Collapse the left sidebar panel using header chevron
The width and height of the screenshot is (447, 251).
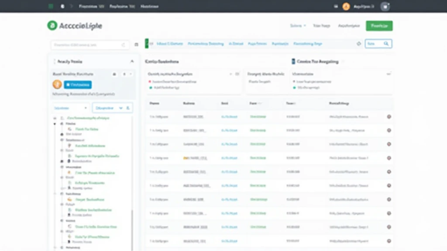132,62
